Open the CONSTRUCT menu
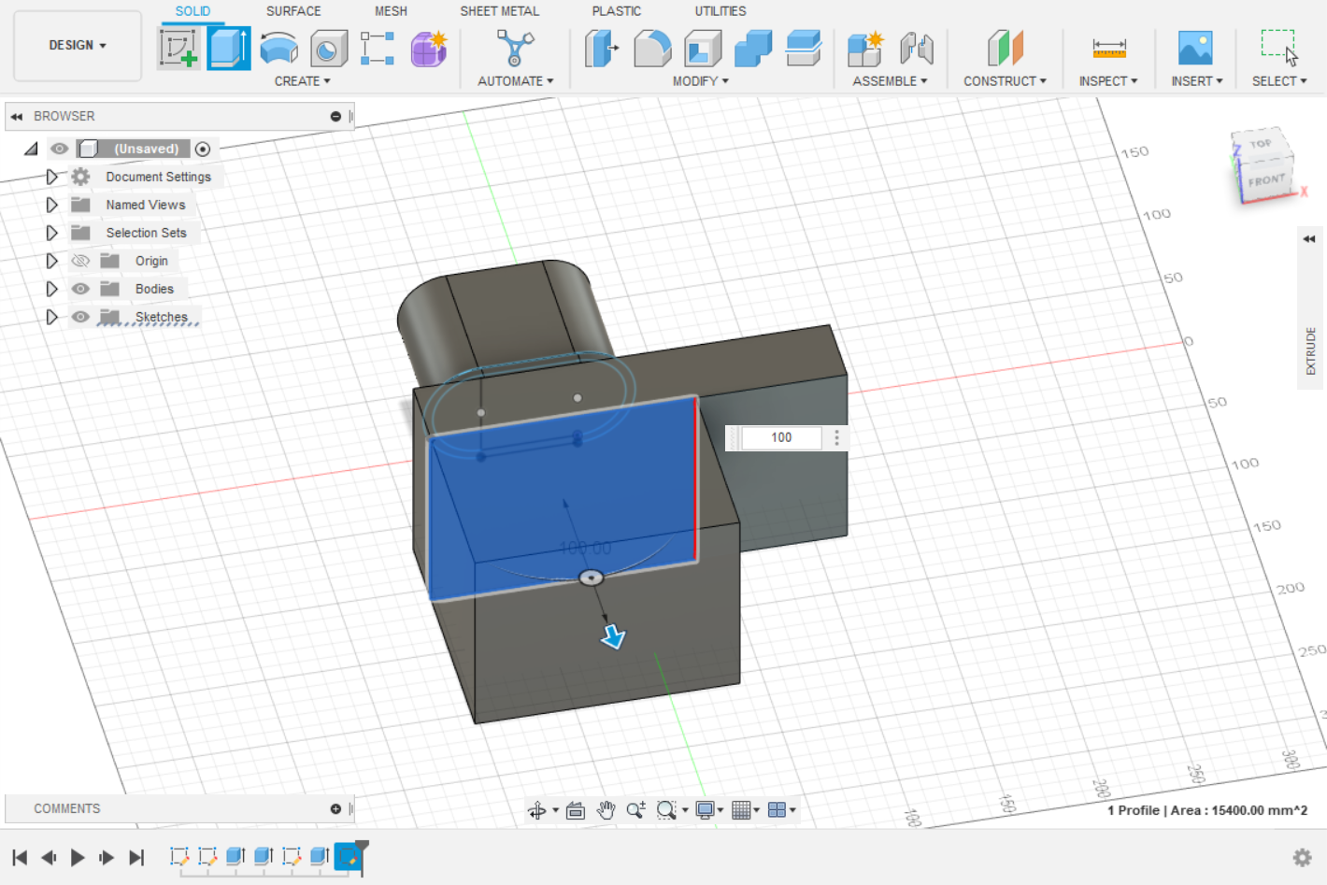1327x885 pixels. (1005, 81)
